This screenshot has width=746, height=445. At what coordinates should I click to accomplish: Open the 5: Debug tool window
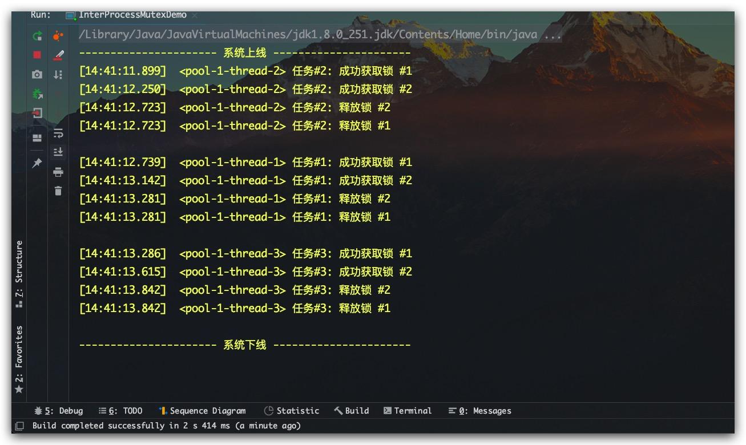coord(59,411)
